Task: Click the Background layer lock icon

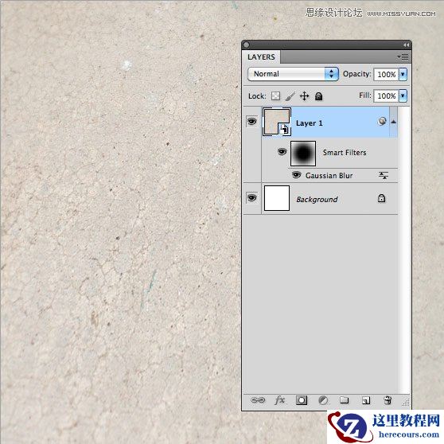Action: click(x=382, y=198)
